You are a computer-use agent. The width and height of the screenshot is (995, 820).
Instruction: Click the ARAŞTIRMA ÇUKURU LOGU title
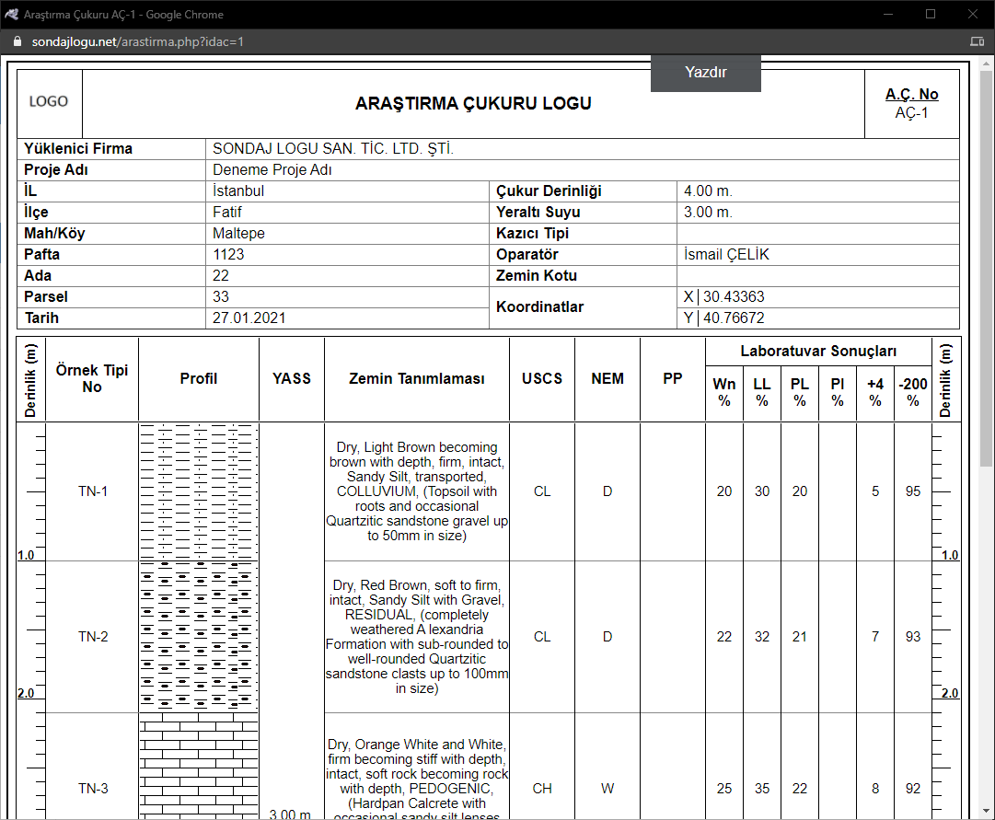(x=473, y=103)
